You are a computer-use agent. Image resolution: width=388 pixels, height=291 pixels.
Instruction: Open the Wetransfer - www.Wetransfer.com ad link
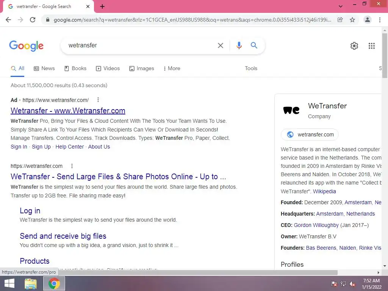[x=68, y=111]
